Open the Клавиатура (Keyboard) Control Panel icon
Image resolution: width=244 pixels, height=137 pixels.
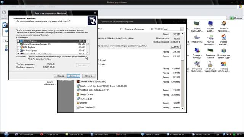[197, 37]
